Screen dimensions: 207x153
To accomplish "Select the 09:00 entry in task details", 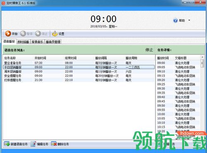I will click(x=161, y=63).
